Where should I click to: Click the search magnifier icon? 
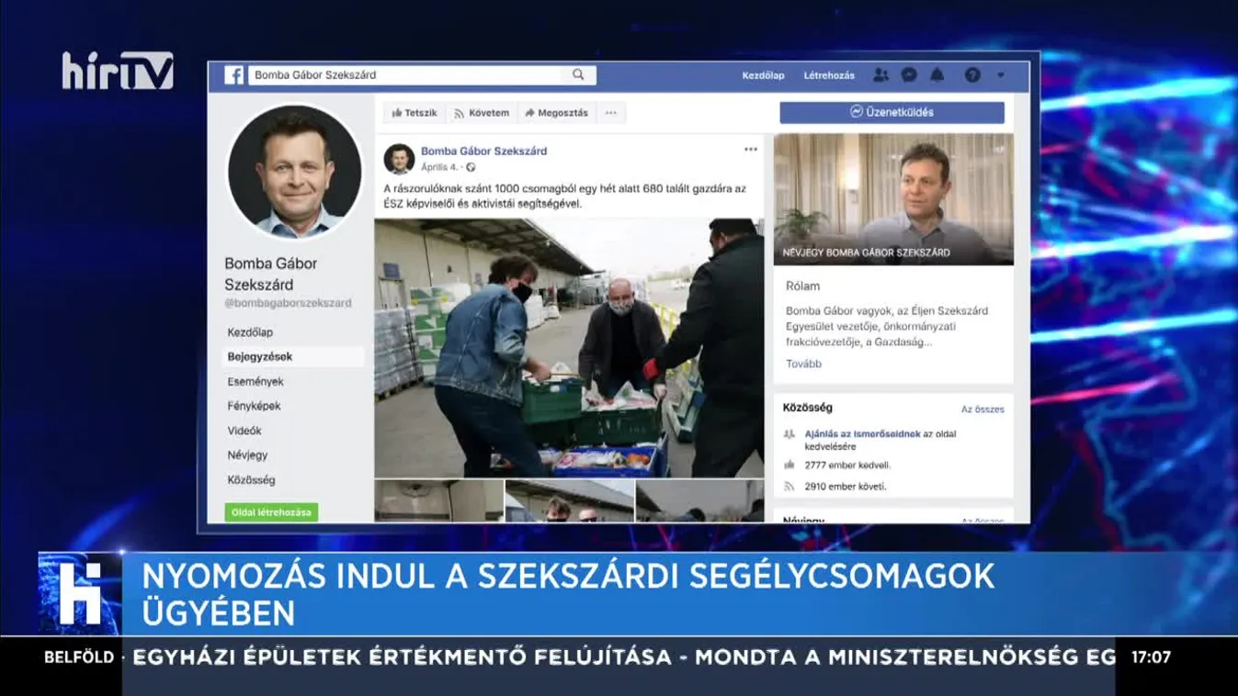(x=578, y=74)
